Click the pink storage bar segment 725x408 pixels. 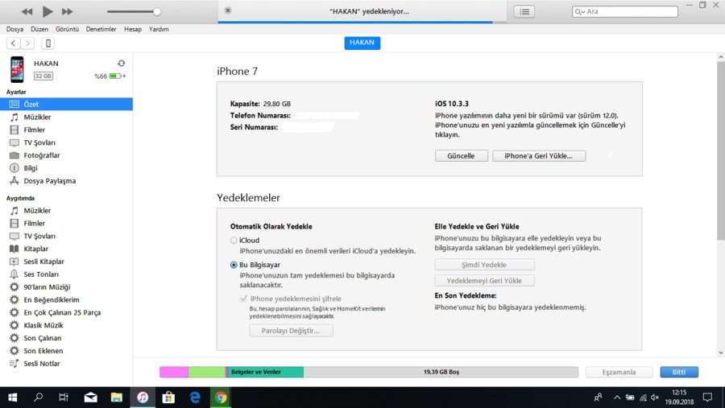tap(174, 372)
